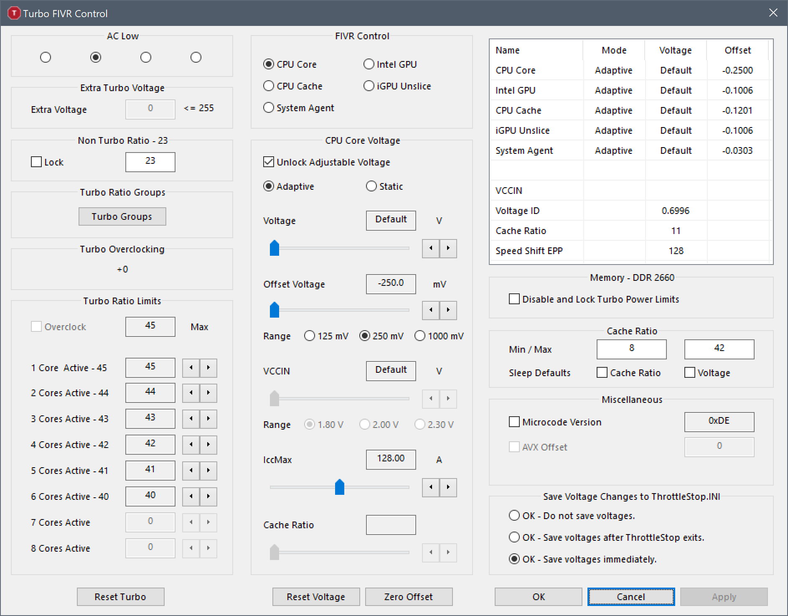Select the third AC Low radio option
This screenshot has width=788, height=616.
(146, 57)
